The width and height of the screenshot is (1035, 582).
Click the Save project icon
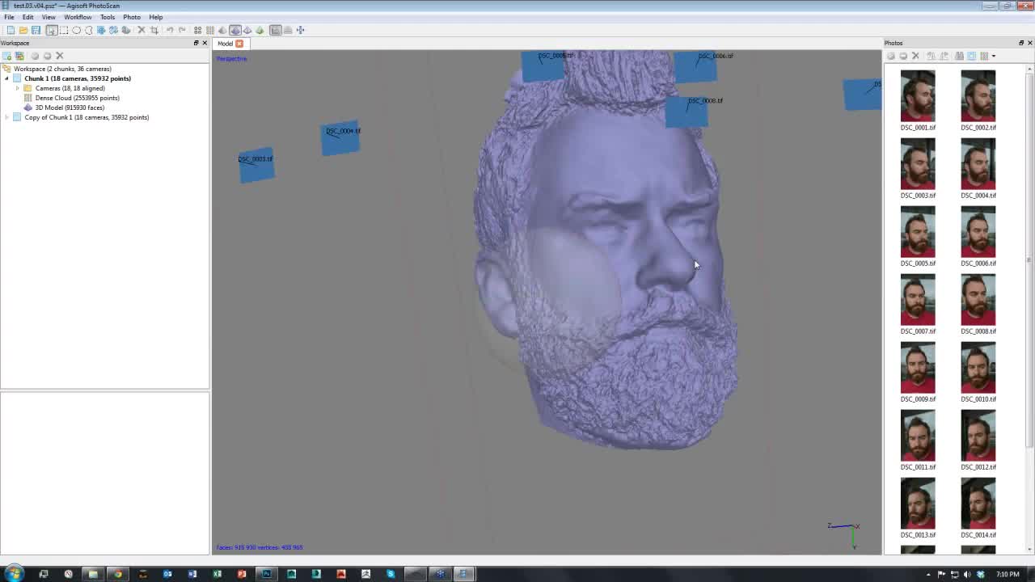(36, 30)
